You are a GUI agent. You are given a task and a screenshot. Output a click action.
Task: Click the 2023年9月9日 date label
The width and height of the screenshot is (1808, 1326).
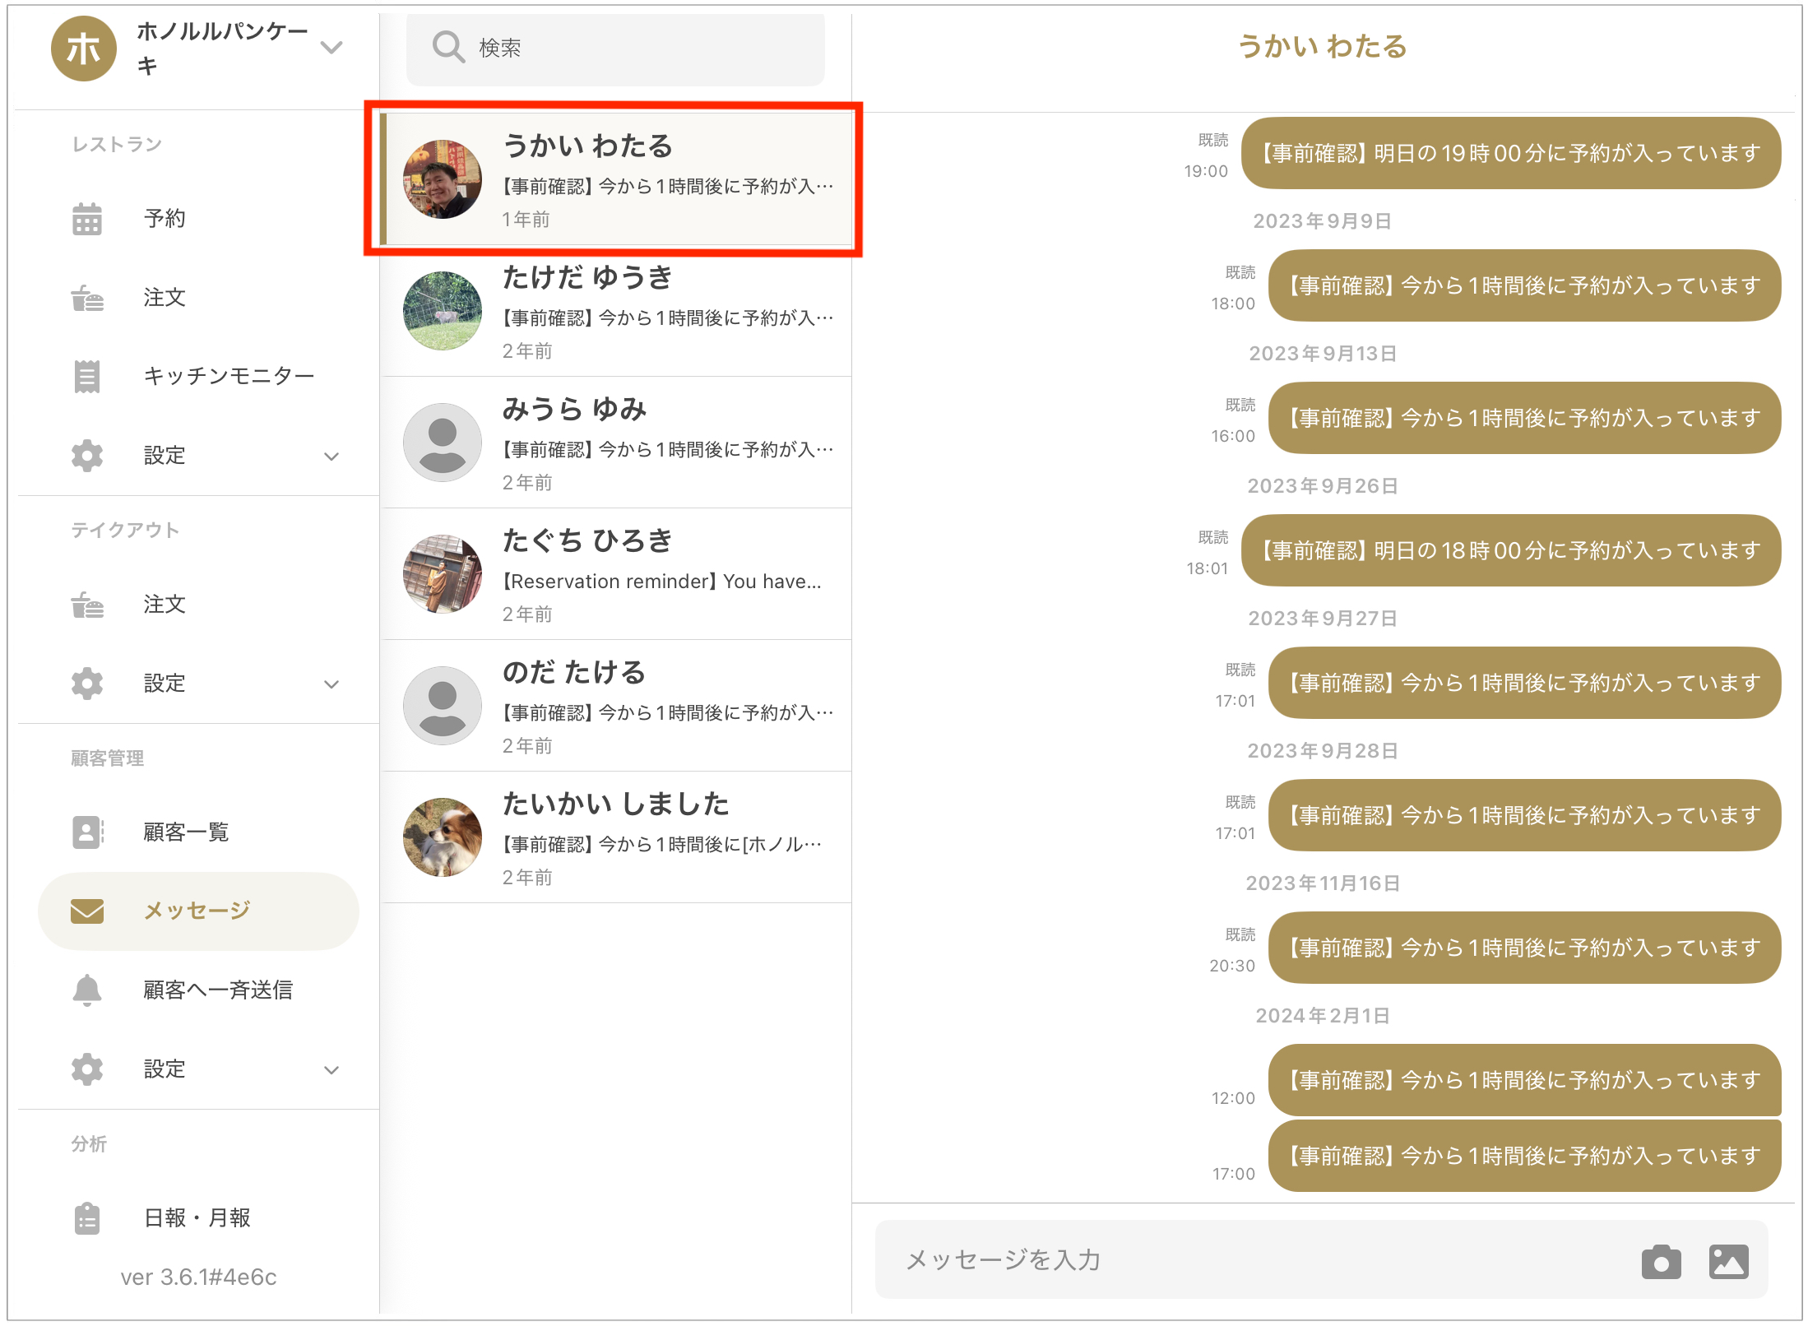coord(1323,221)
